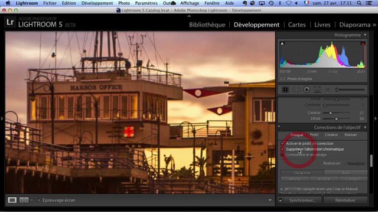Open the Apple menu
This screenshot has width=378, height=212.
click(x=8, y=3)
